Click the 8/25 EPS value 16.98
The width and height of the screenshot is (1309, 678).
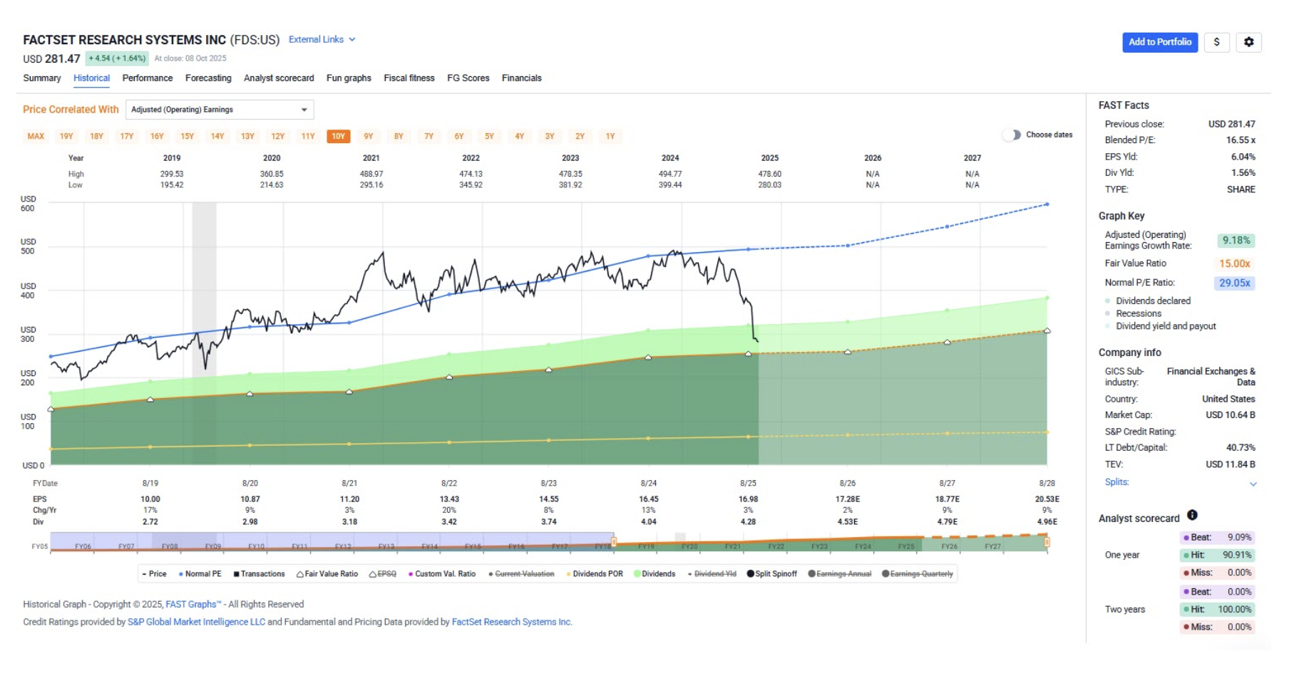point(748,499)
